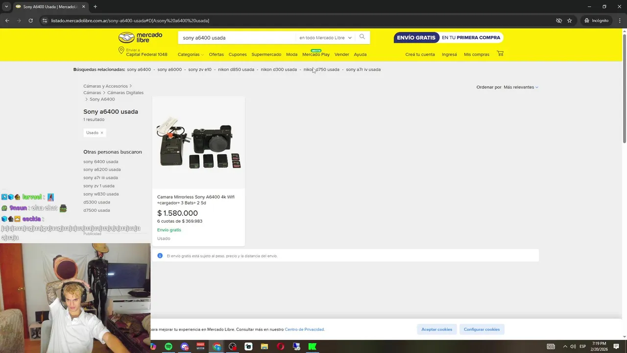Click related search 'nikon d850 usada'

click(236, 70)
